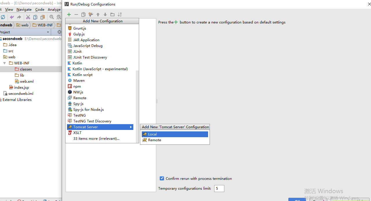The height and width of the screenshot is (201, 371).
Task: Choose Local Tomcat Server configuration
Action: [x=175, y=134]
